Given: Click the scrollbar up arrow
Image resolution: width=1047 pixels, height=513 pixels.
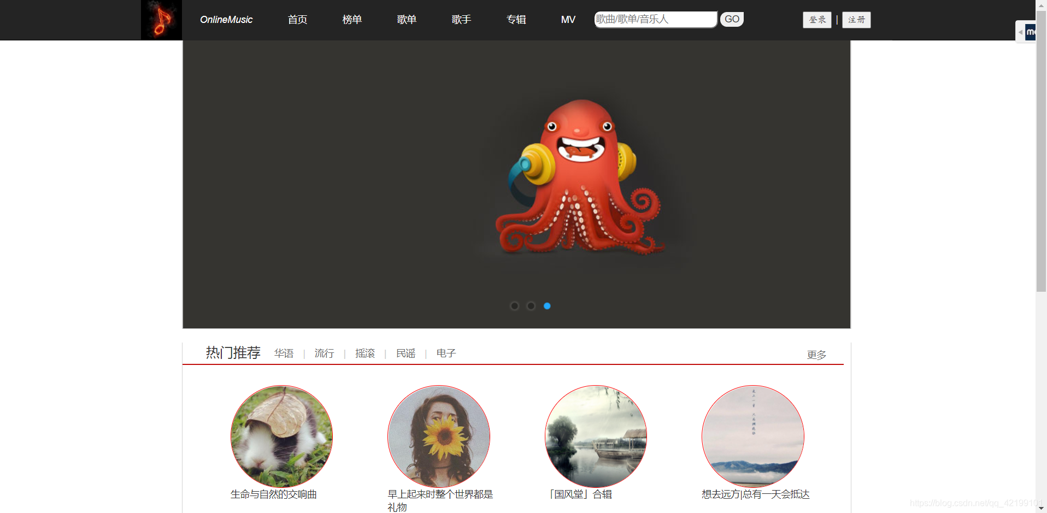Looking at the screenshot, I should [1041, 5].
